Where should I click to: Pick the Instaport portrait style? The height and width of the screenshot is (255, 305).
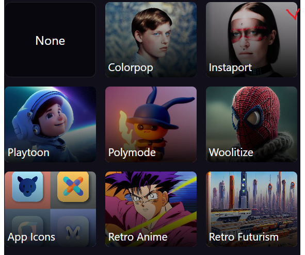[x=251, y=40]
